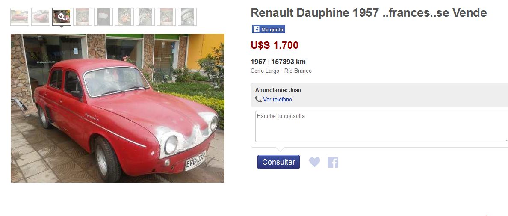The image size is (508, 216).
Task: Click the U$S 1.700 price text
Action: pyautogui.click(x=275, y=45)
